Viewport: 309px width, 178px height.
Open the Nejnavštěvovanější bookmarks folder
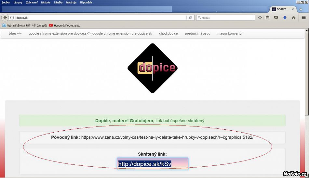tap(16, 25)
